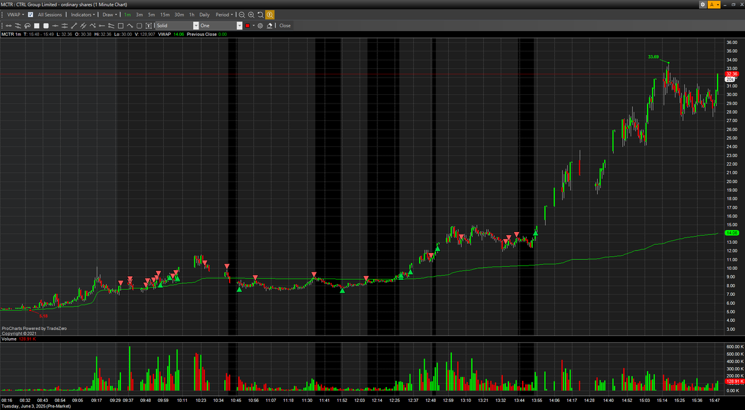The height and width of the screenshot is (410, 745).
Task: Open chart settings gear in title bar
Action: pyautogui.click(x=702, y=4)
